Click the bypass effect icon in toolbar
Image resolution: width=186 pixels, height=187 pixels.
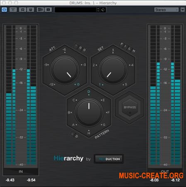click(x=13, y=10)
